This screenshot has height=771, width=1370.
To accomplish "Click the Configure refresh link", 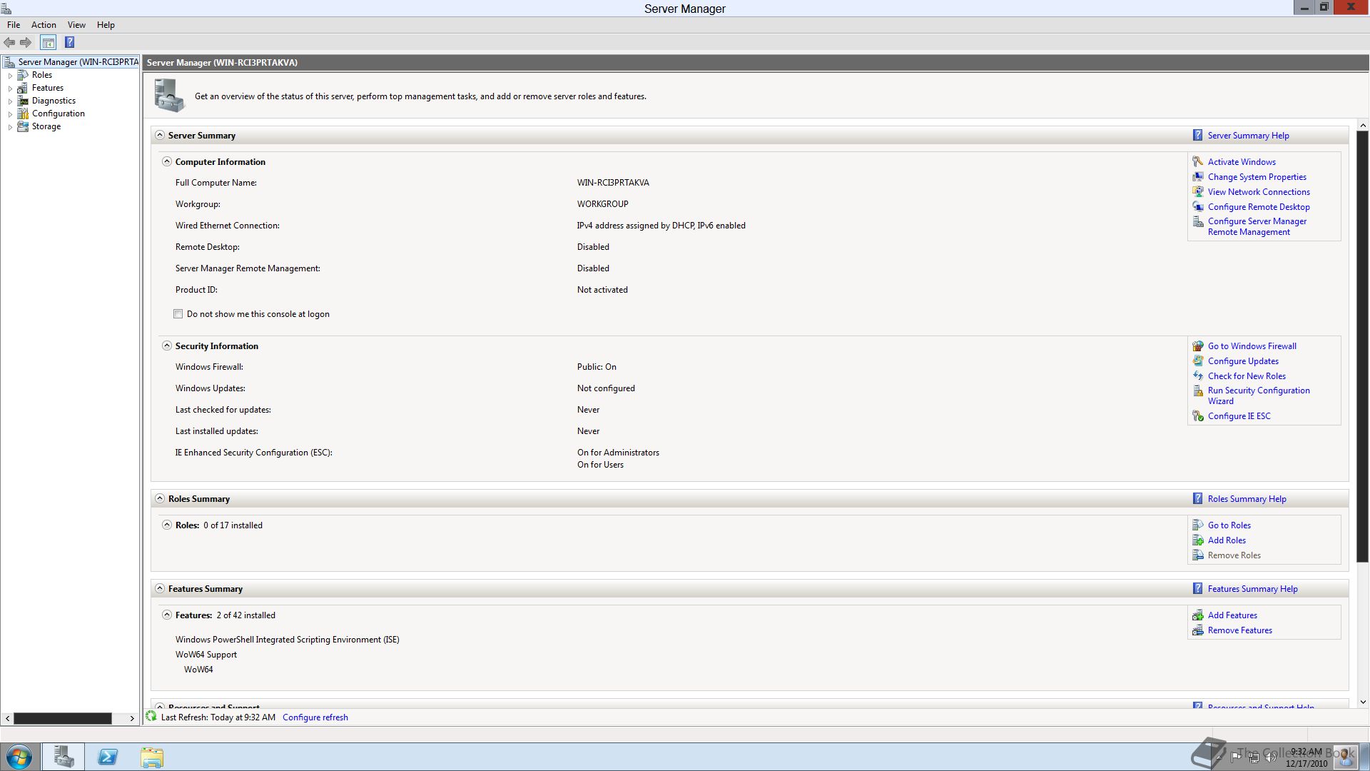I will [x=315, y=717].
